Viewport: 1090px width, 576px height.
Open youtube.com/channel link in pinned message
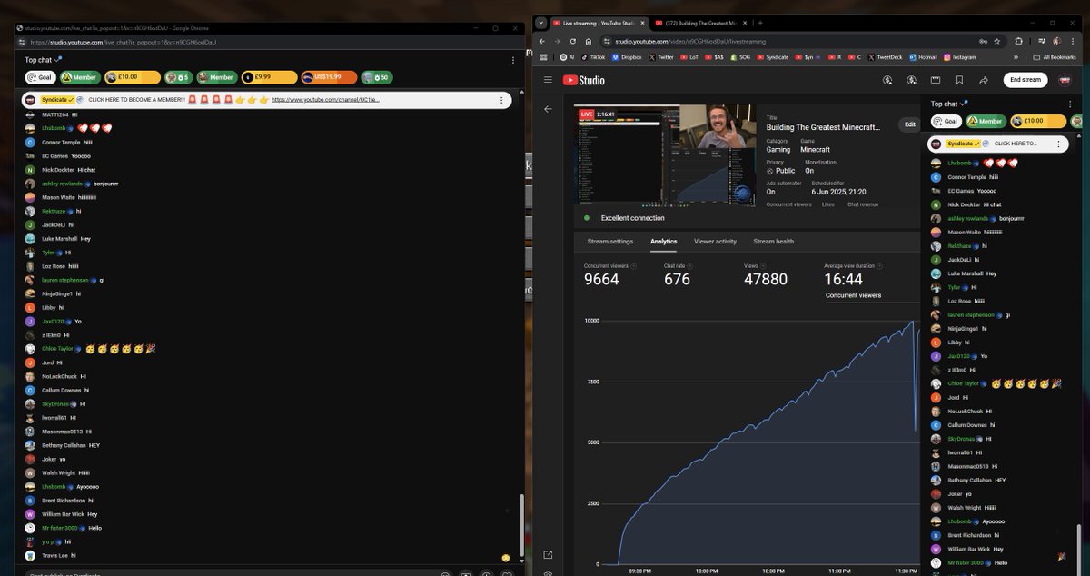coord(325,100)
